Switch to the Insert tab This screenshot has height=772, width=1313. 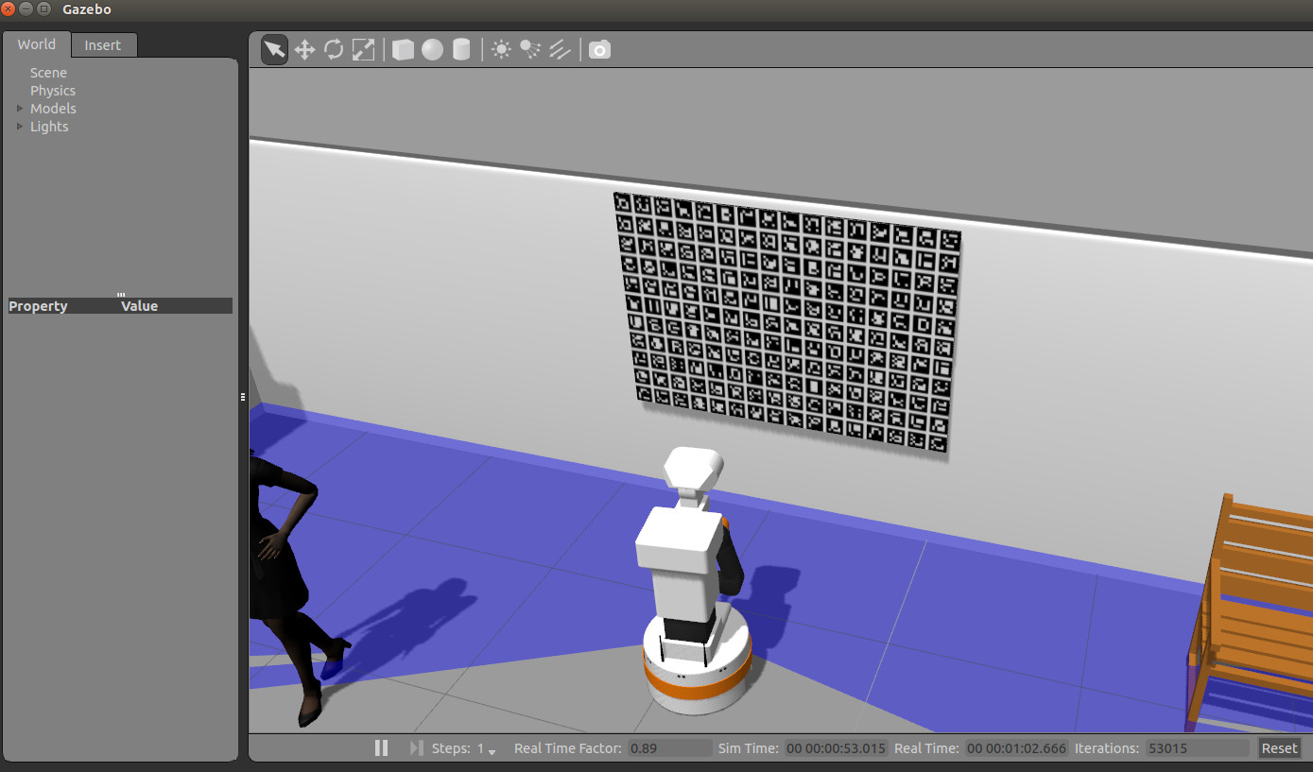[x=103, y=45]
